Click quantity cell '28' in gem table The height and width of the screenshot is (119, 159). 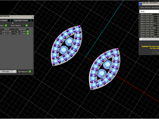(17, 34)
